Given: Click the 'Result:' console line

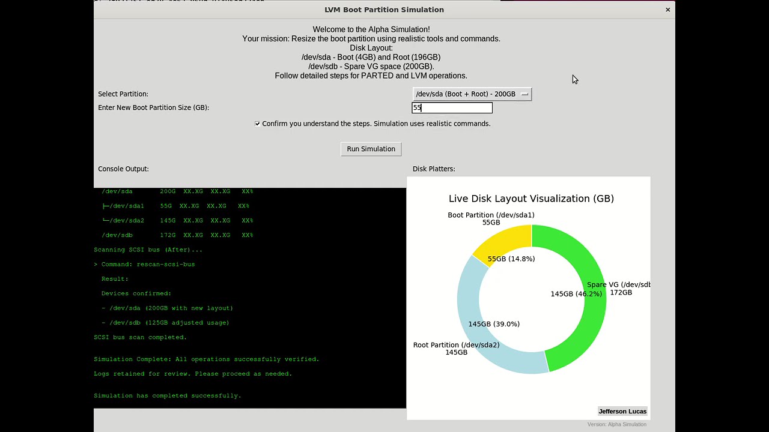Looking at the screenshot, I should coord(115,279).
